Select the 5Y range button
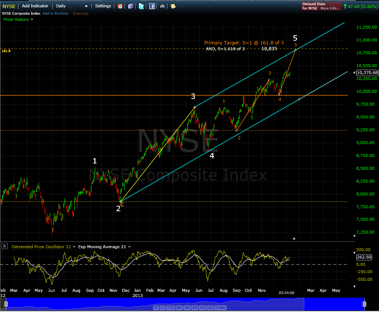The width and height of the screenshot is (379, 312). [x=156, y=307]
